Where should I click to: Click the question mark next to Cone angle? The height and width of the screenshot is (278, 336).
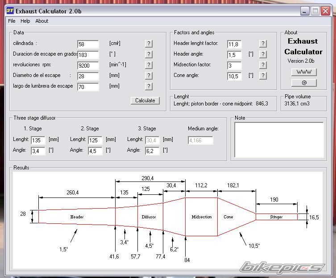(x=263, y=76)
